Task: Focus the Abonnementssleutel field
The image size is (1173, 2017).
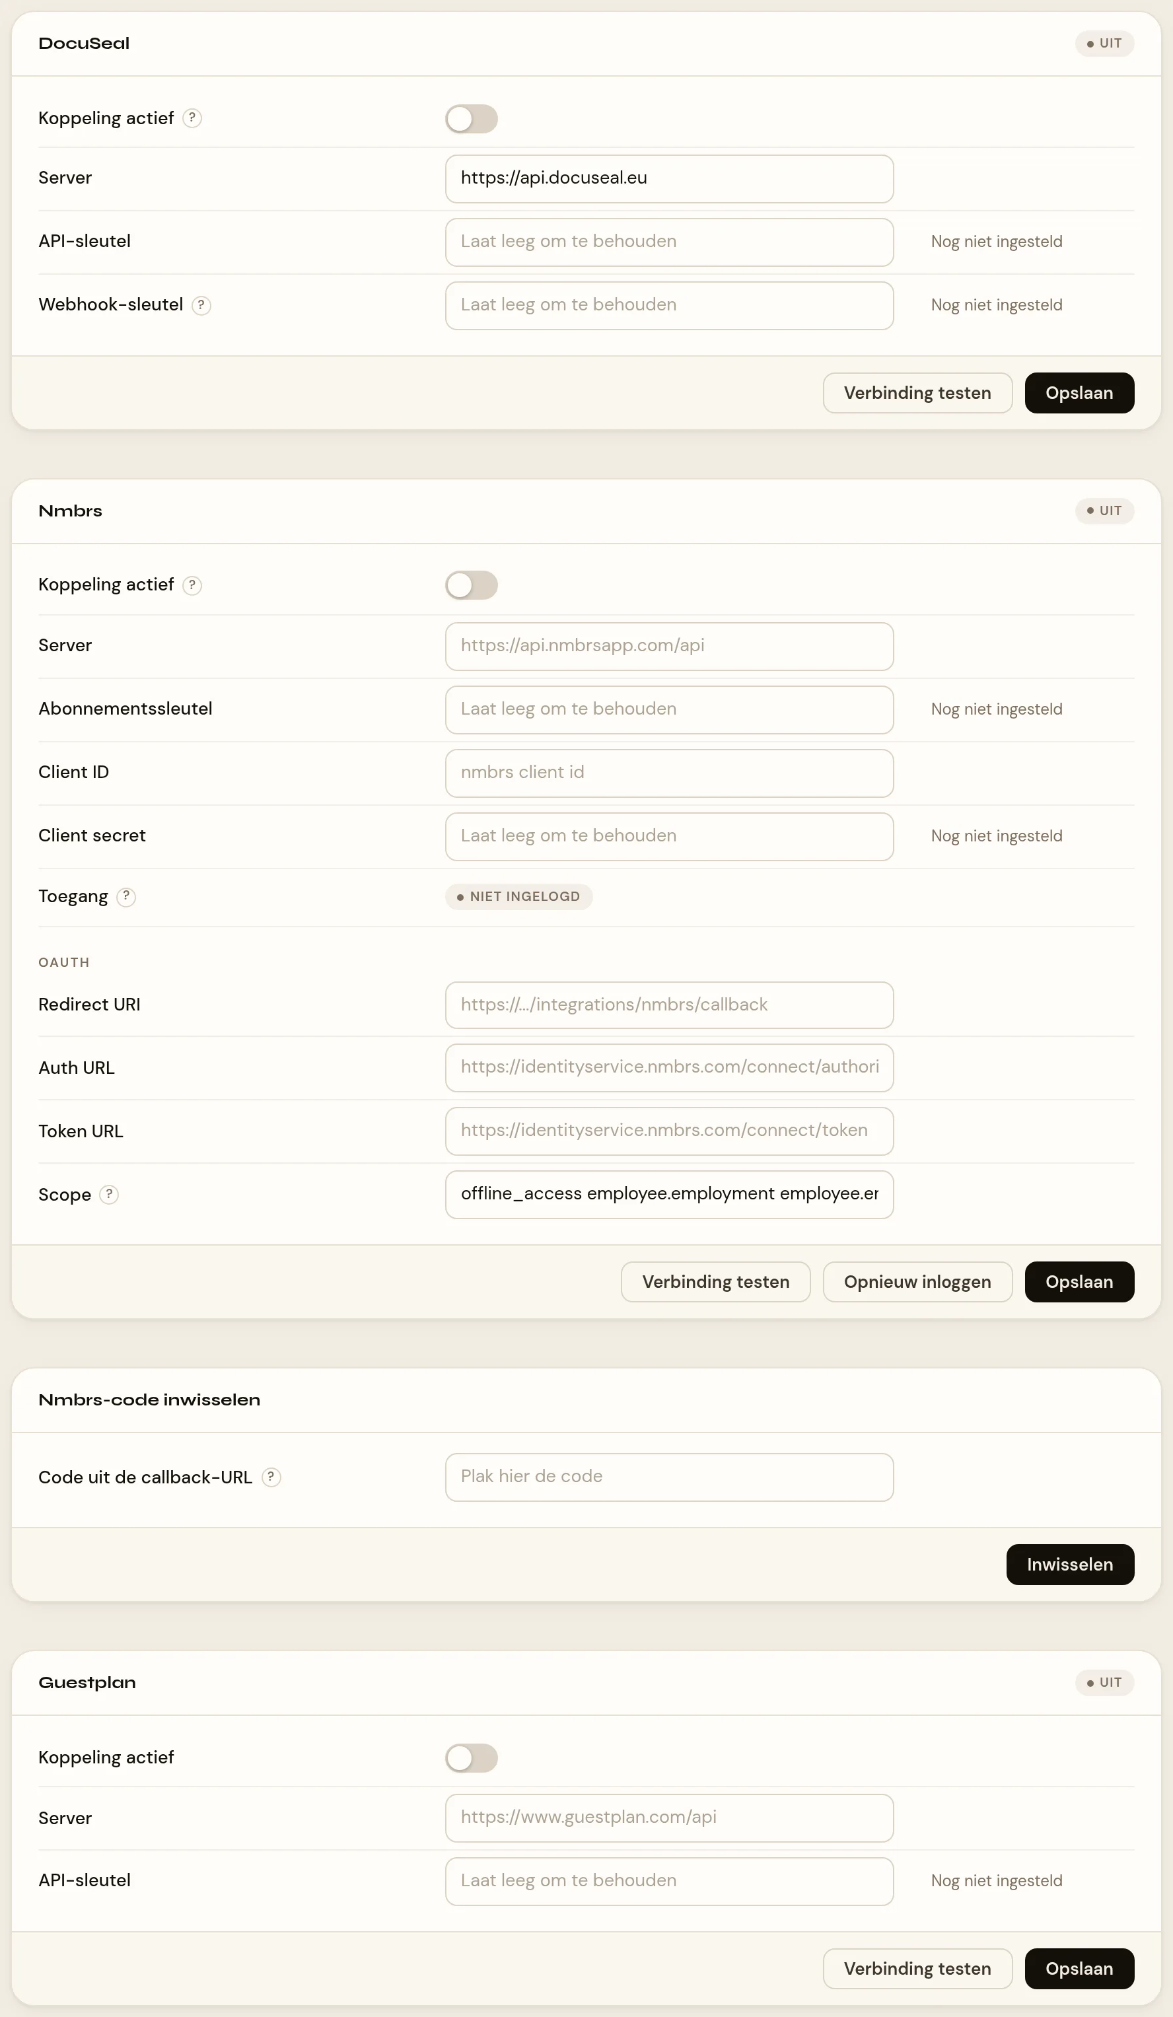Action: 669,709
